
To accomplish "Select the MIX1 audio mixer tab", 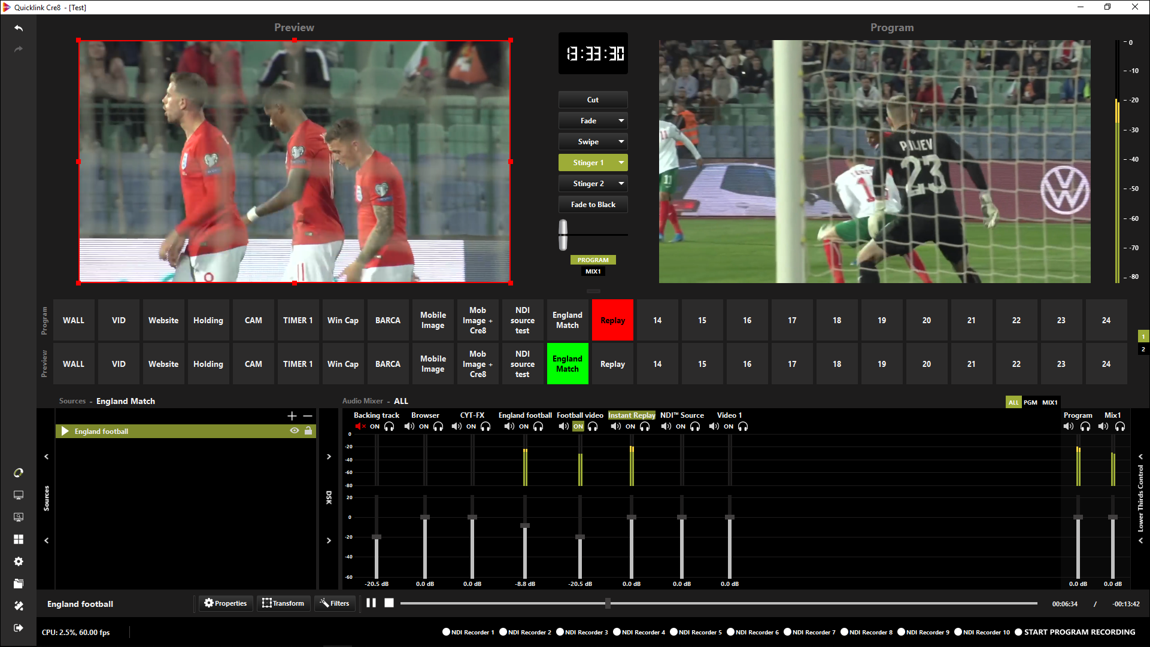I will tap(1049, 402).
